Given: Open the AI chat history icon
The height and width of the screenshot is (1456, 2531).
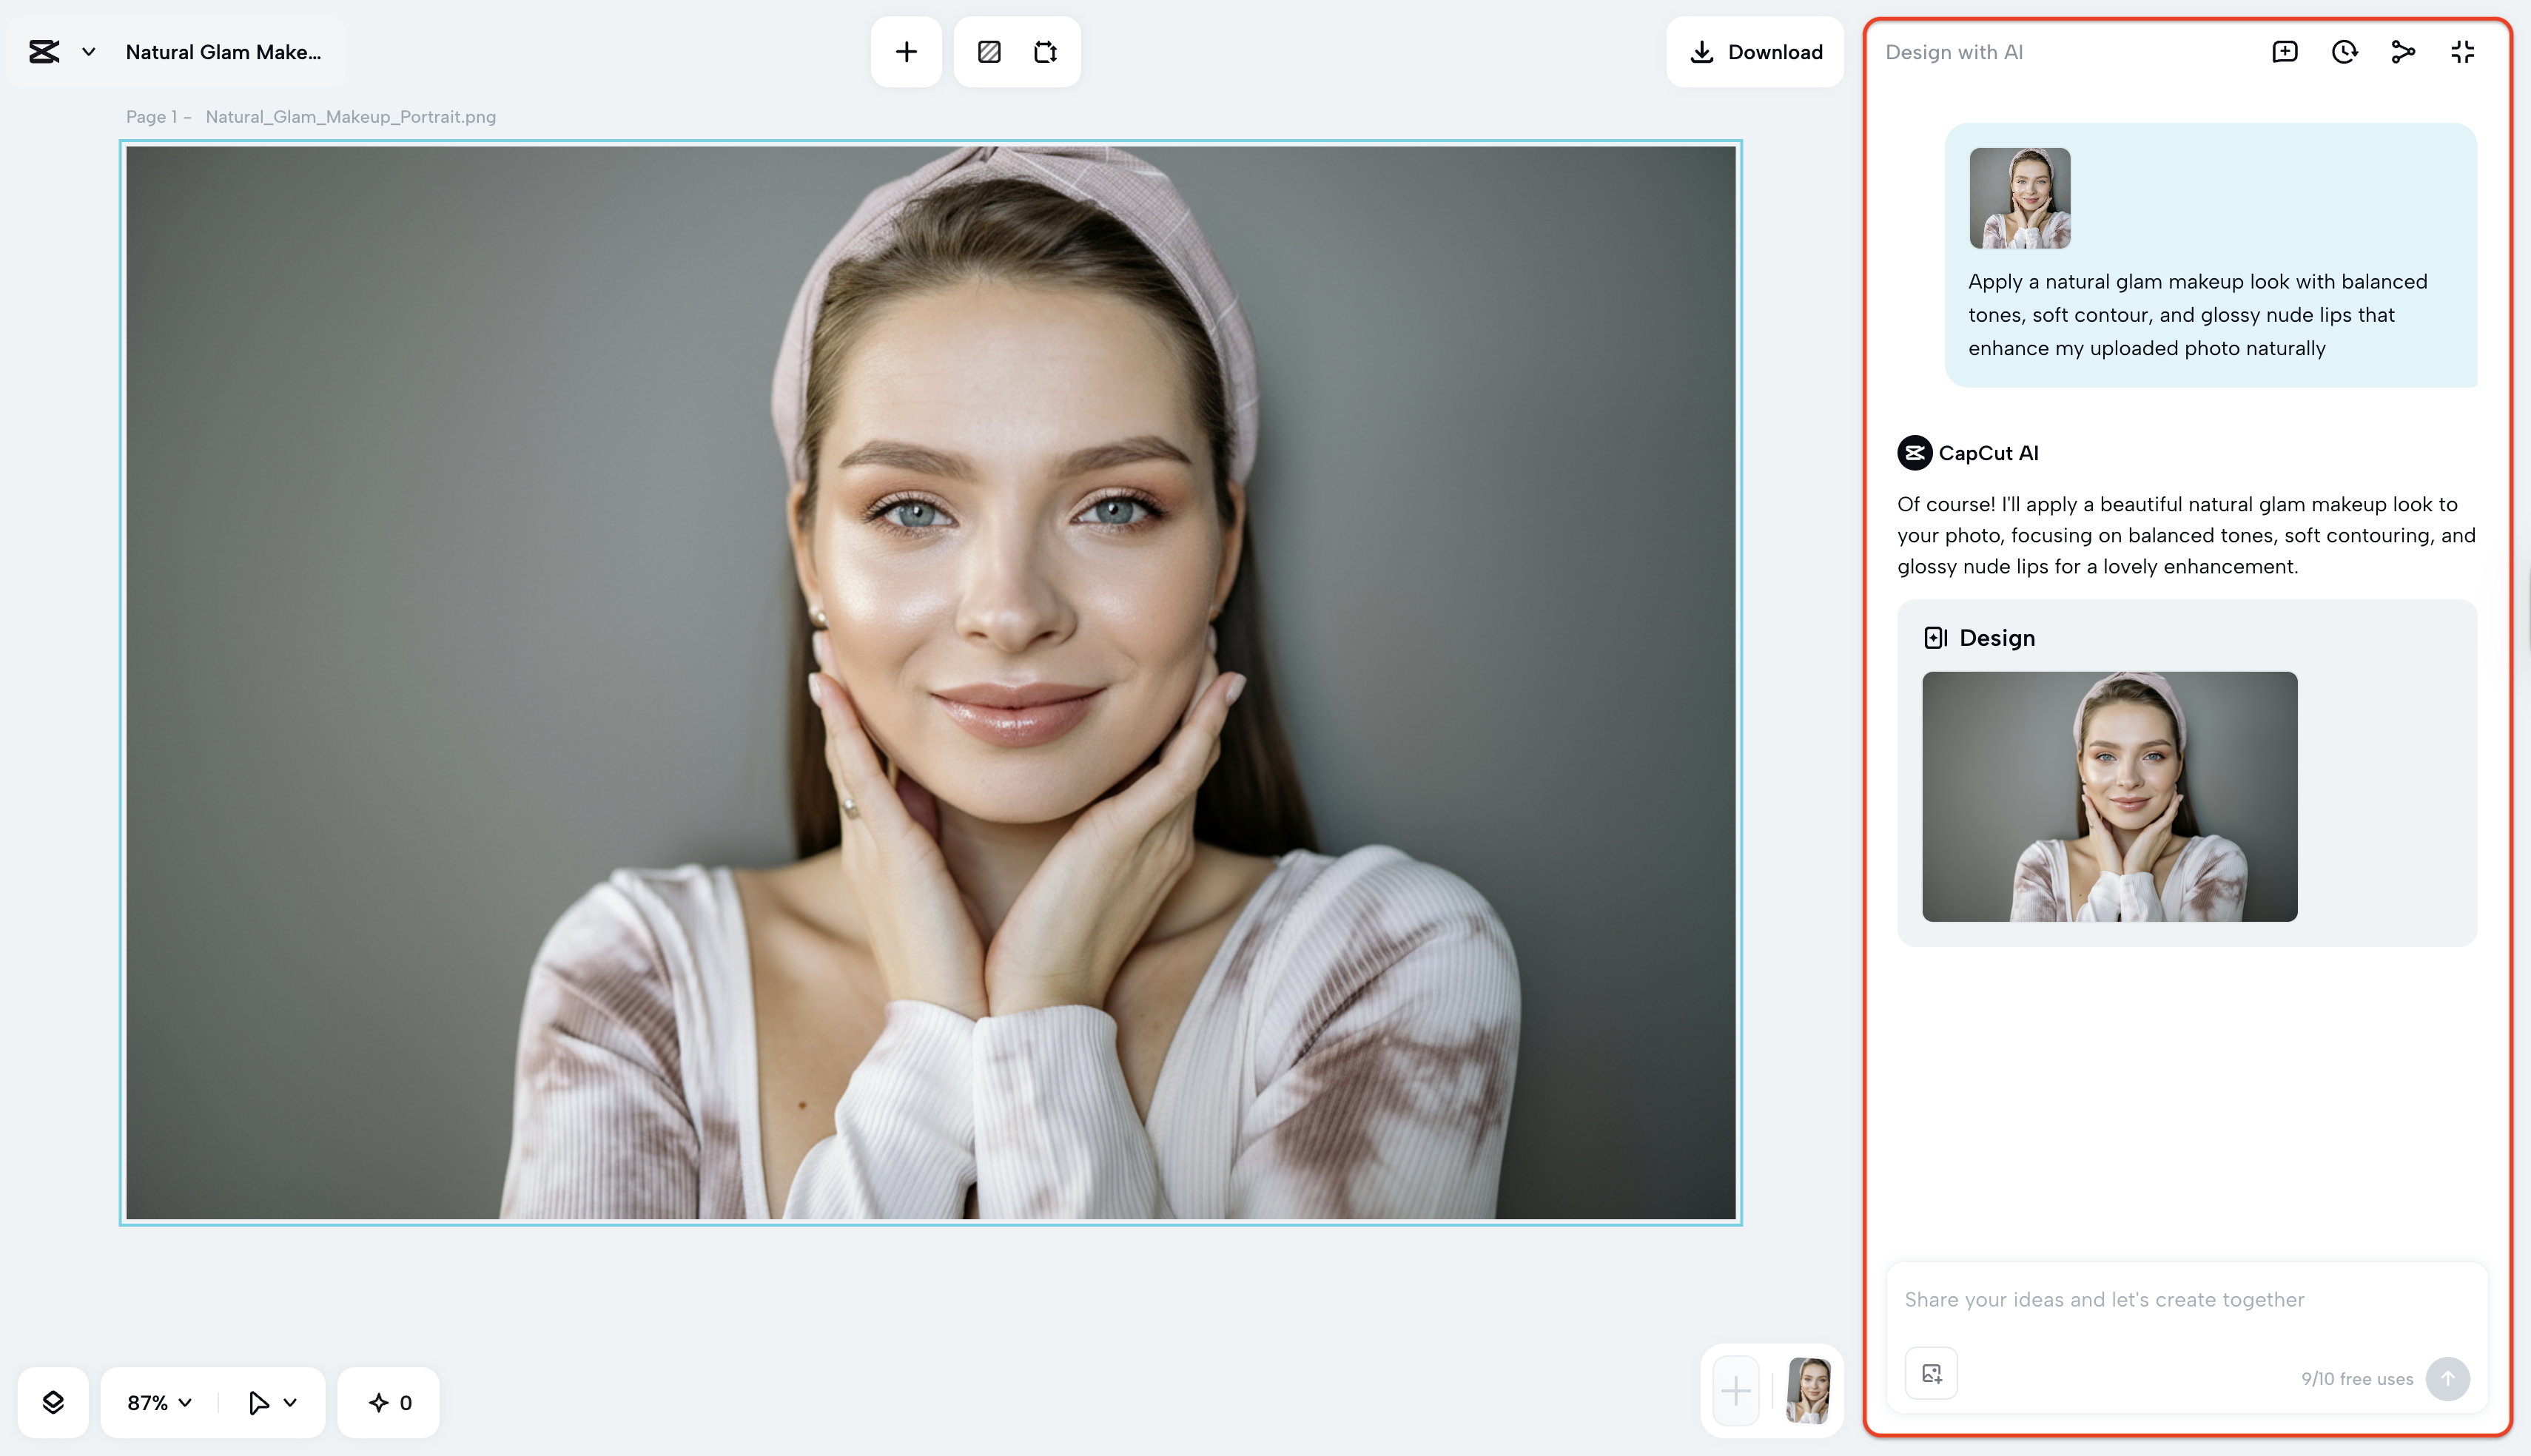Looking at the screenshot, I should coord(2343,51).
